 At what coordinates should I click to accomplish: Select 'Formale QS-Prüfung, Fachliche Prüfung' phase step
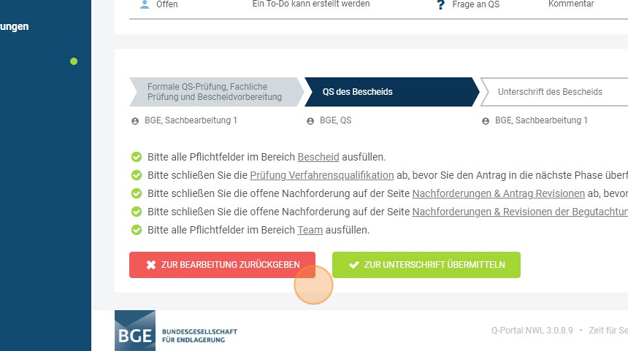pos(216,92)
